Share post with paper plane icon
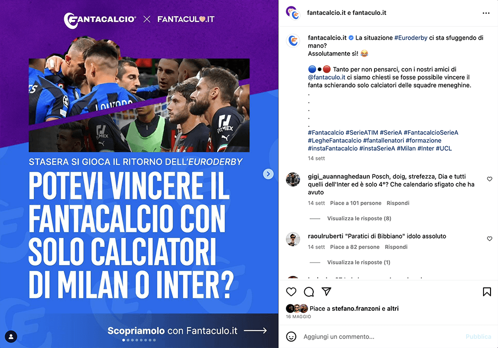 pyautogui.click(x=327, y=292)
